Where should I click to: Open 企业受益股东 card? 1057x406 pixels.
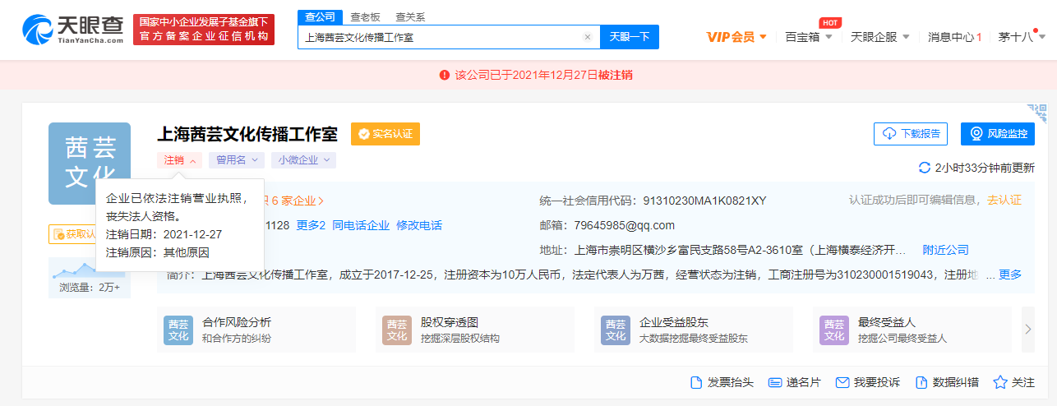coord(694,330)
